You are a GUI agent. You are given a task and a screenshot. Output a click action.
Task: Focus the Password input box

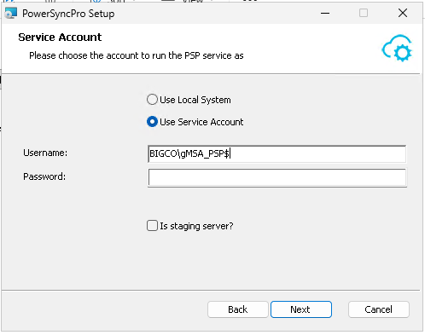(x=277, y=177)
